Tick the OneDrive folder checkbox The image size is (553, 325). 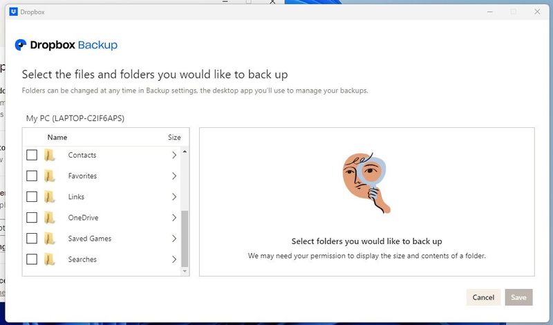point(32,217)
